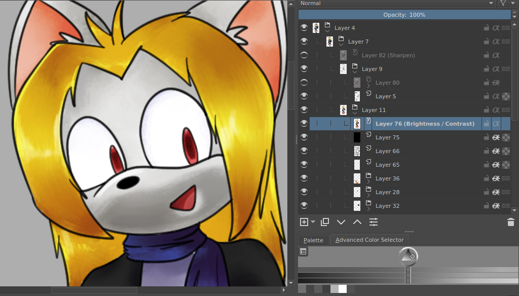Image resolution: width=519 pixels, height=296 pixels.
Task: Show Layer 82 (Sharpen) via eye toggle
Action: click(304, 55)
